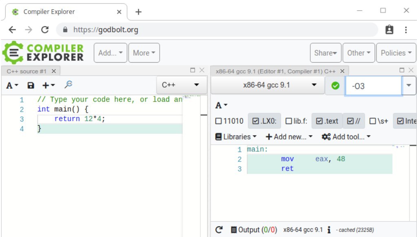417x237 pixels.
Task: Close the C++ source #1 tab
Action: click(54, 71)
